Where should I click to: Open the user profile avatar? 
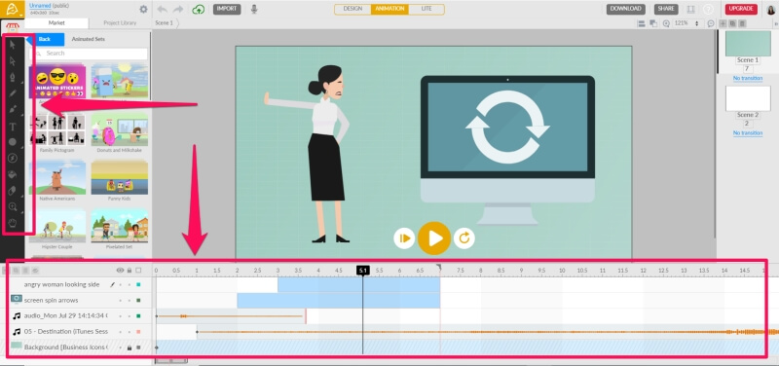tap(771, 9)
